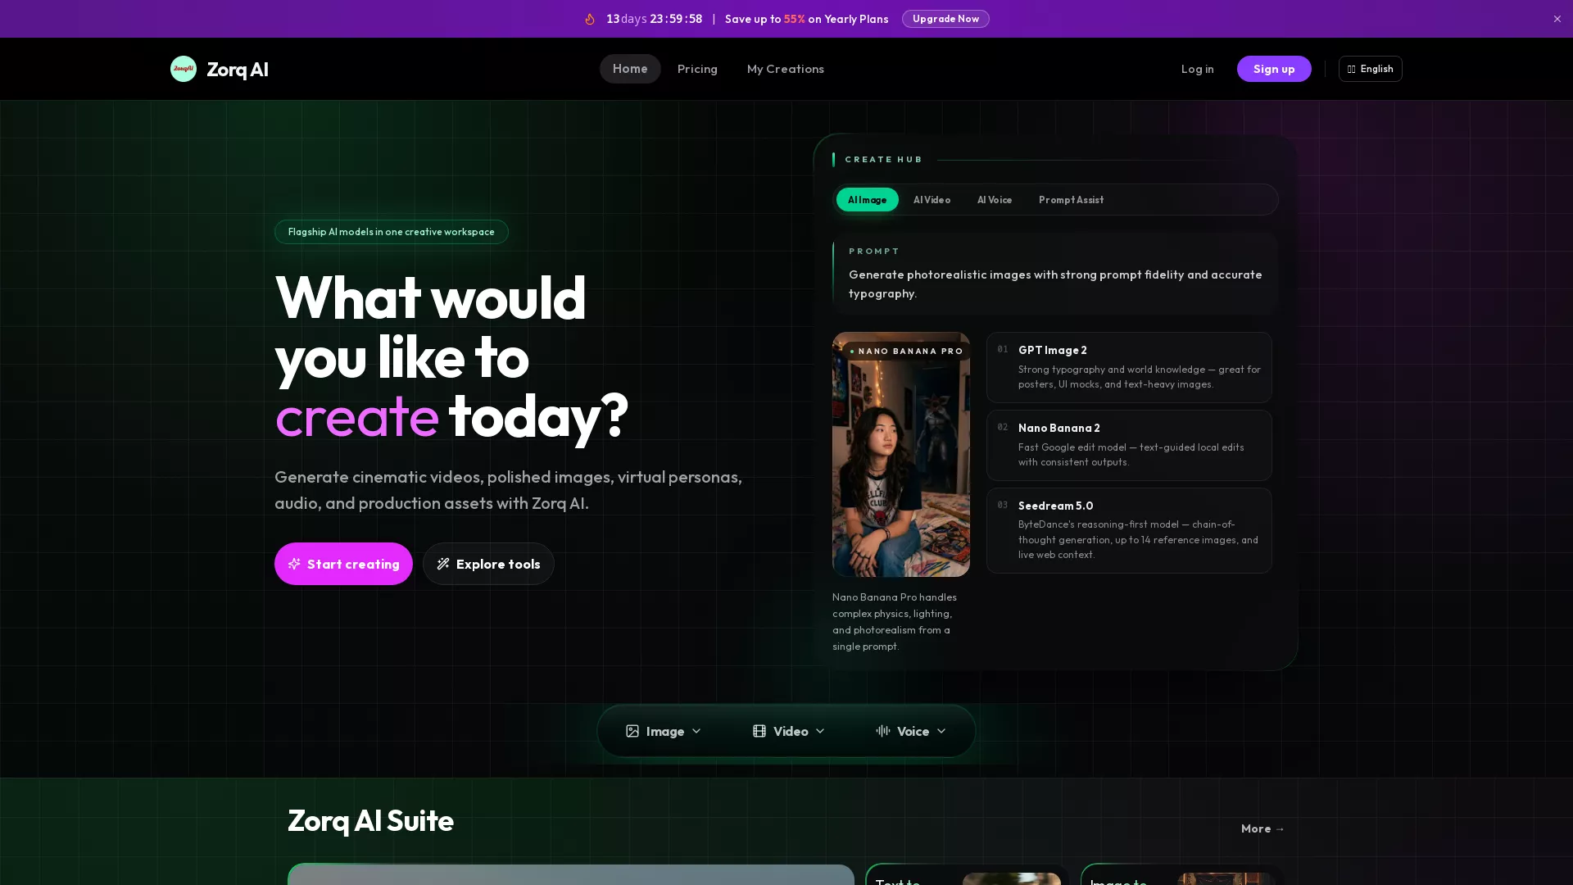Viewport: 1573px width, 885px height.
Task: Click the language globe icon next to English
Action: coord(1352,69)
